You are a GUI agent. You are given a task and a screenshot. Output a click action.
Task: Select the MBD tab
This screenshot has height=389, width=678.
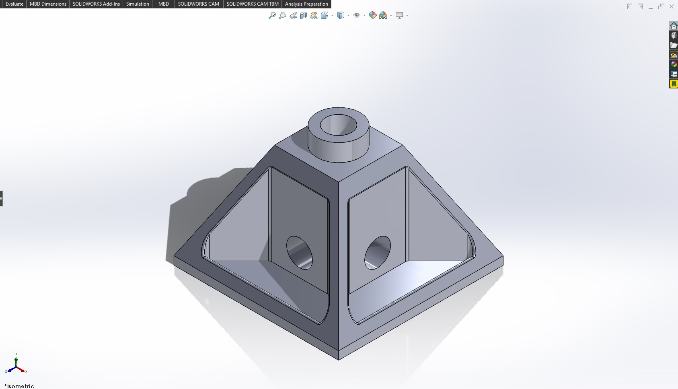coord(164,4)
